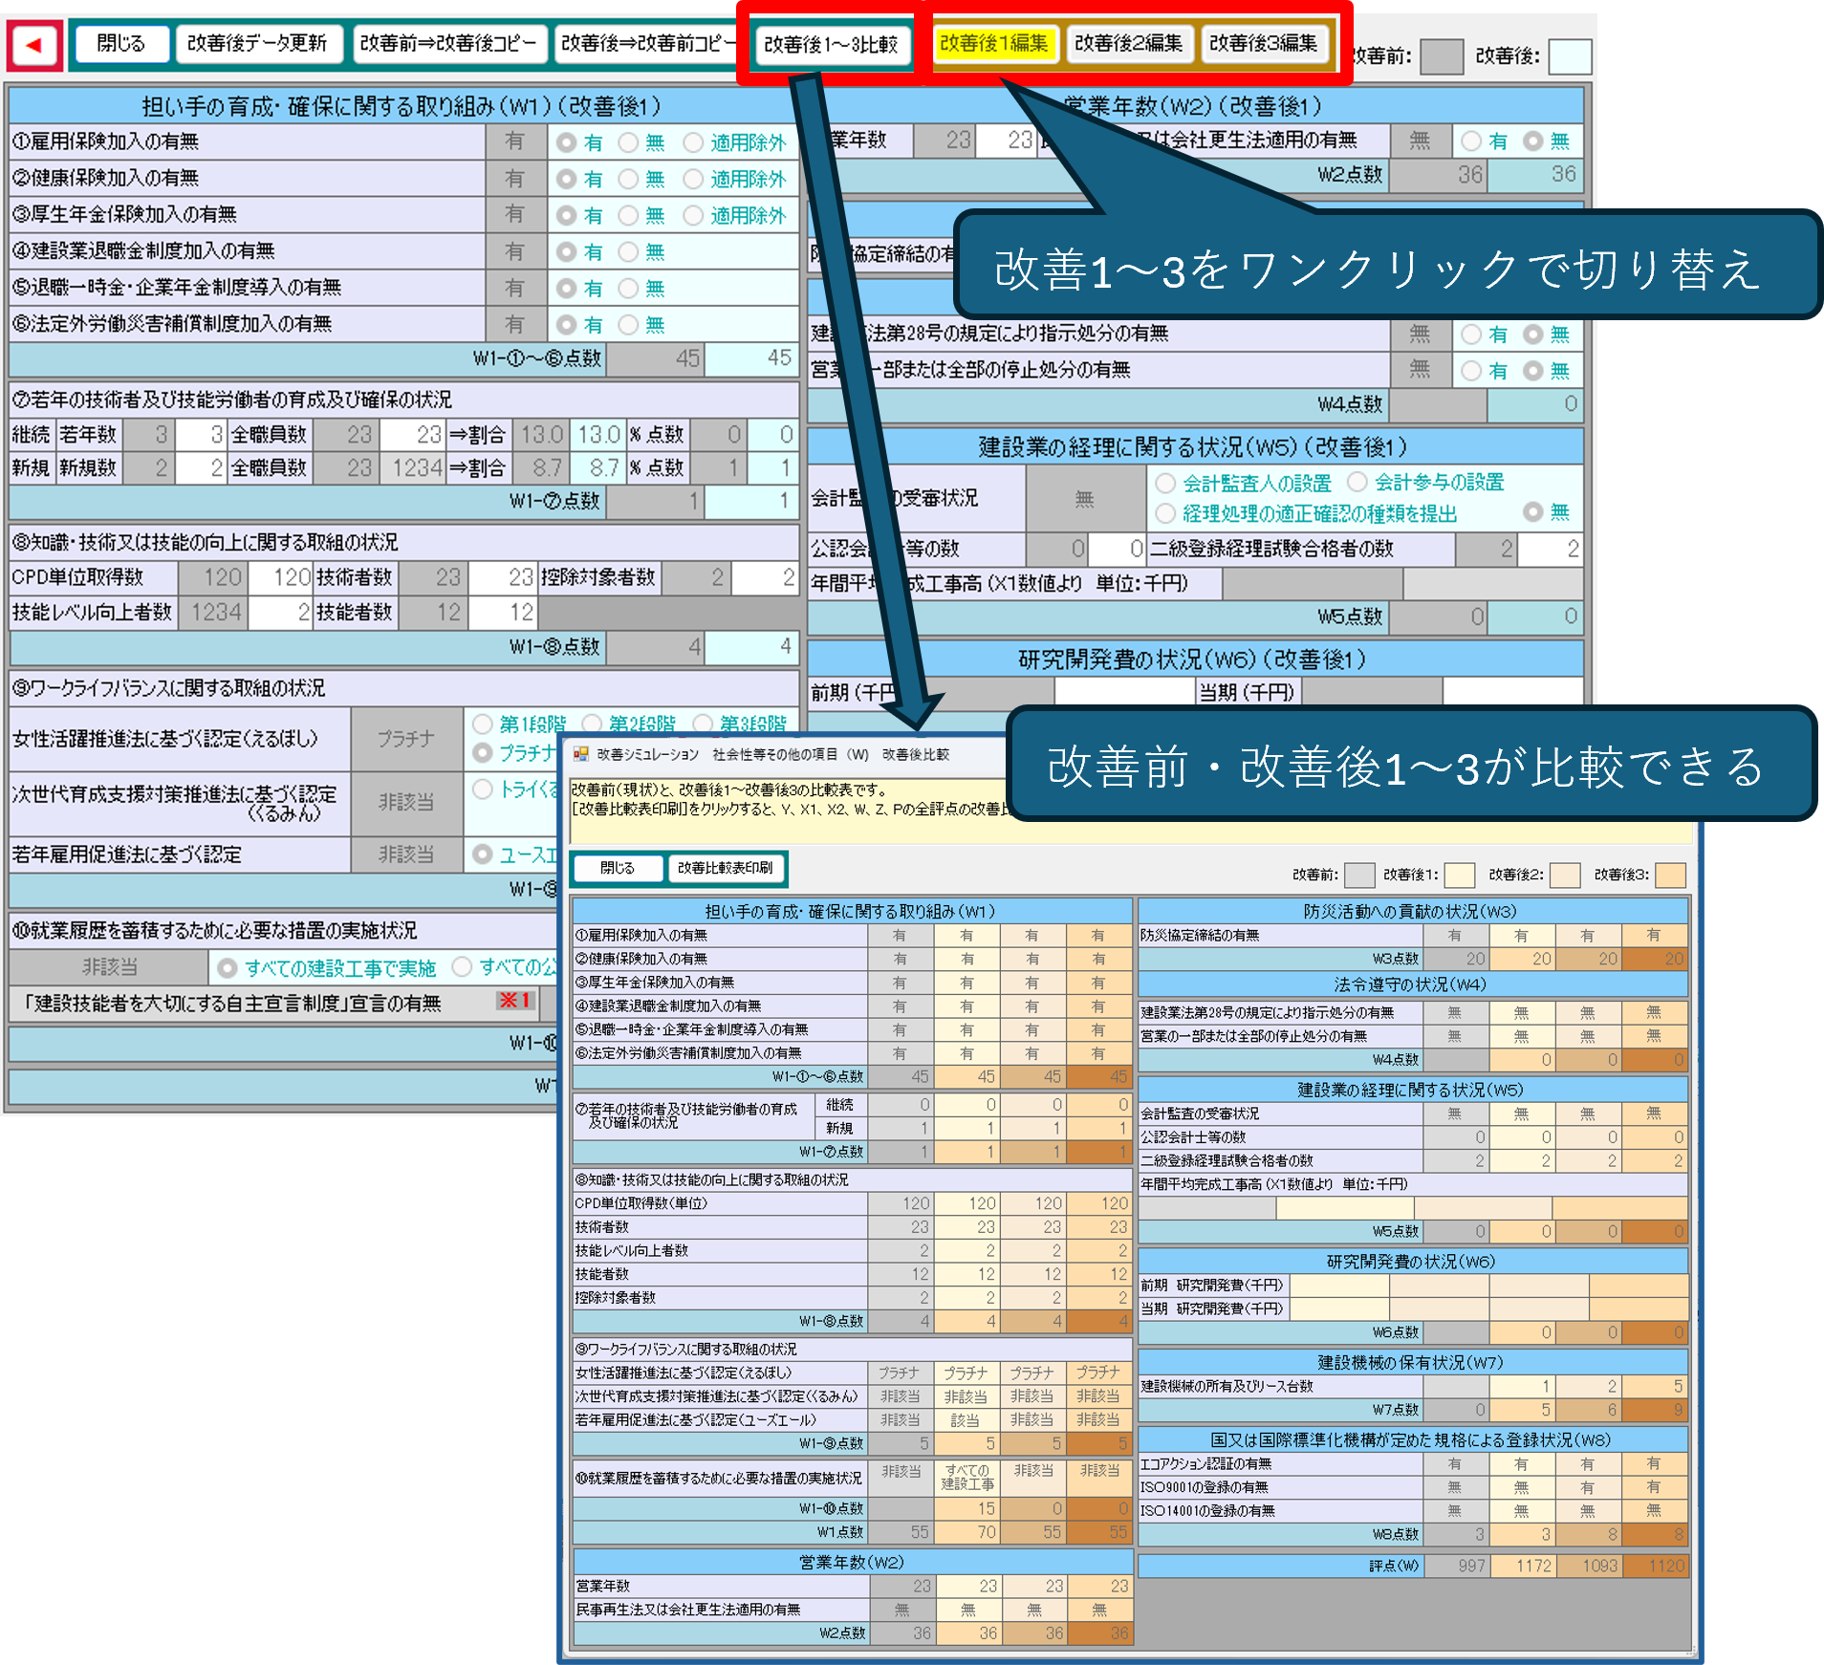Click すべての建設工事 cell in comparison window

point(967,1478)
